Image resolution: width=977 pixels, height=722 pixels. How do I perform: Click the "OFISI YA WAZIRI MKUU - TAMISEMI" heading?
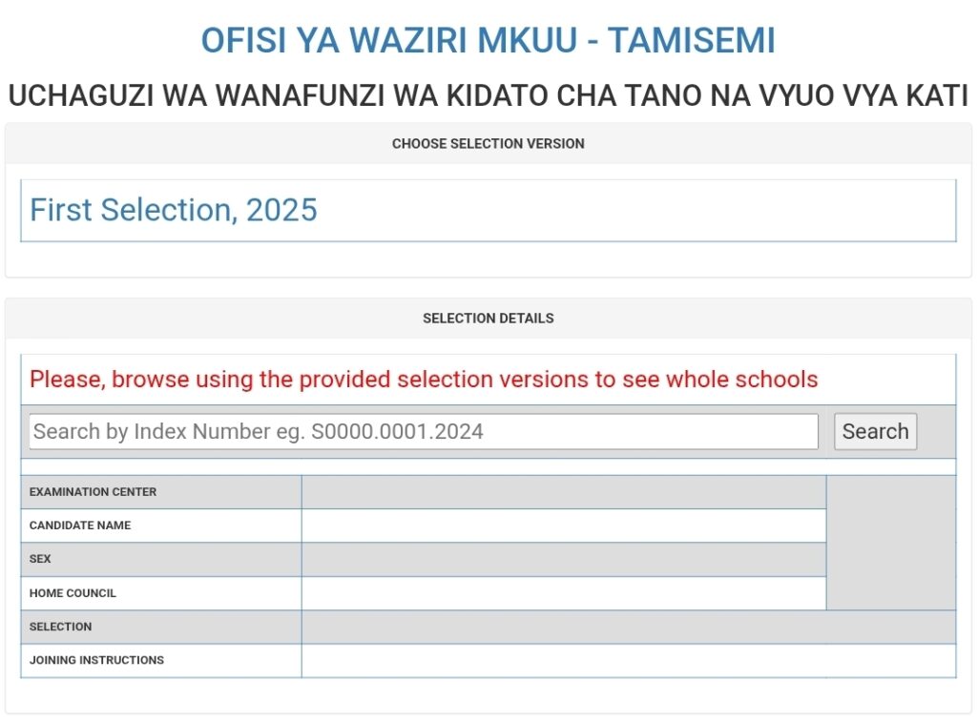coord(488,40)
